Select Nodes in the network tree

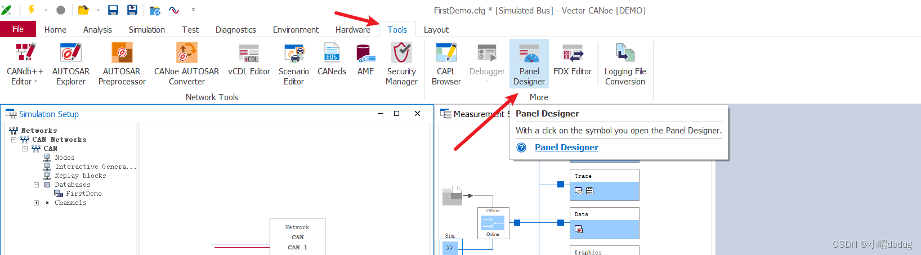coord(65,158)
